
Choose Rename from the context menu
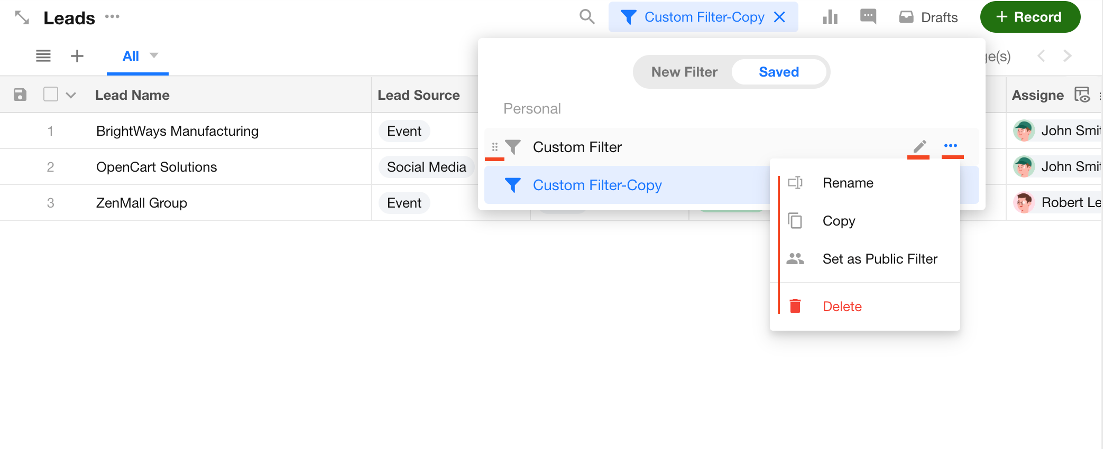[x=848, y=183]
